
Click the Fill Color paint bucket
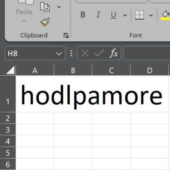pyautogui.click(x=165, y=15)
